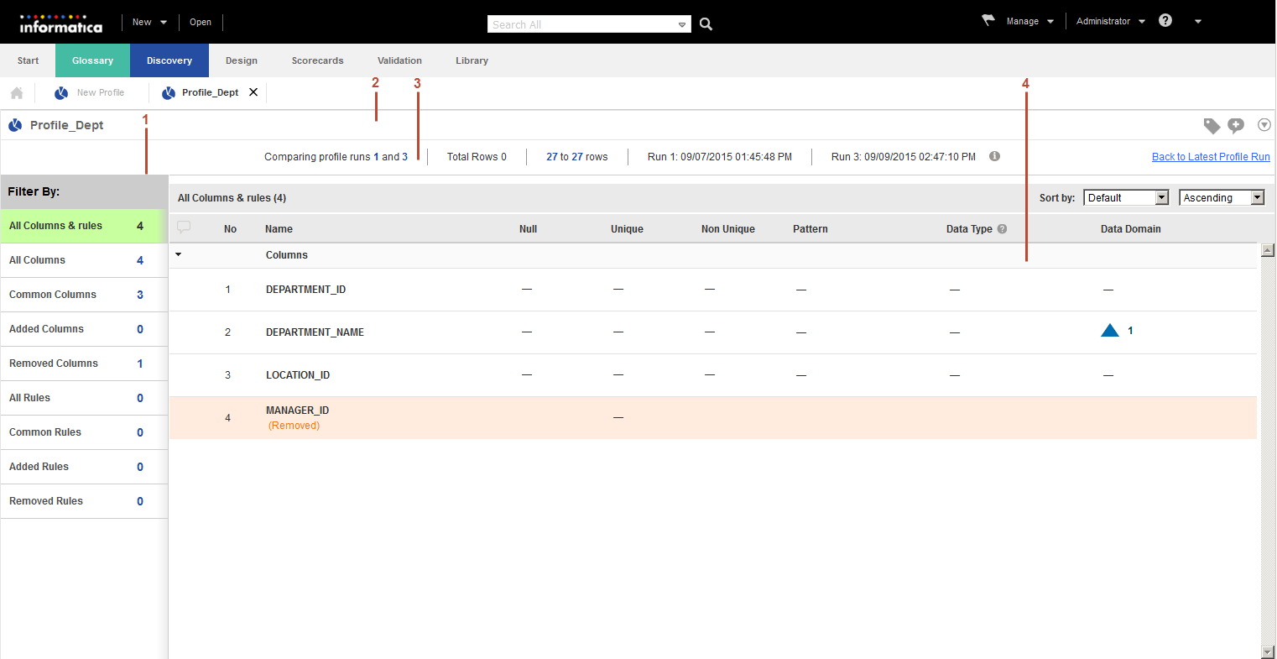Collapse the Columns group row
This screenshot has height=659, width=1277.
[x=179, y=254]
